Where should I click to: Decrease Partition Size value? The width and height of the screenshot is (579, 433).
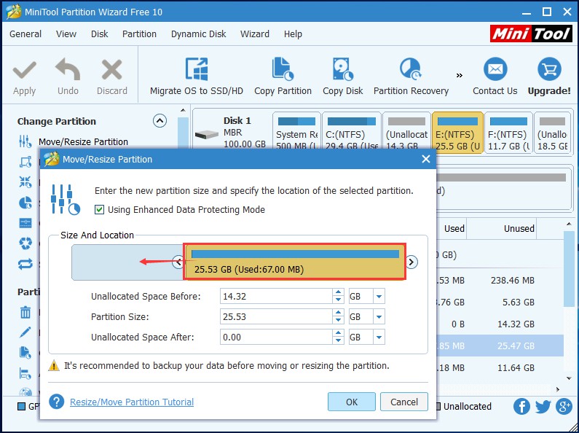click(x=338, y=320)
